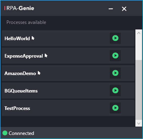Select the ExpenseApproval process name
Image resolution: width=143 pixels, height=139 pixels.
pyautogui.click(x=24, y=56)
